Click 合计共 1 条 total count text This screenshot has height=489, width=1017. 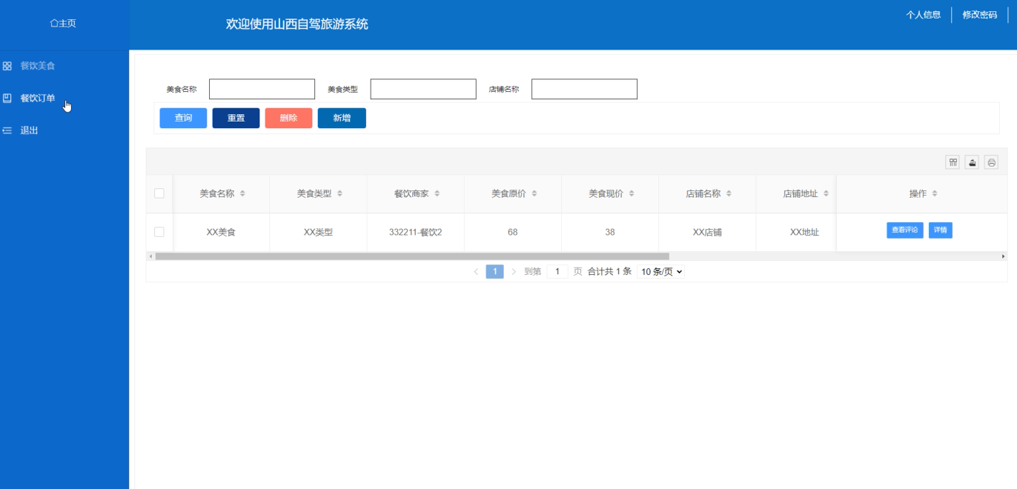609,272
